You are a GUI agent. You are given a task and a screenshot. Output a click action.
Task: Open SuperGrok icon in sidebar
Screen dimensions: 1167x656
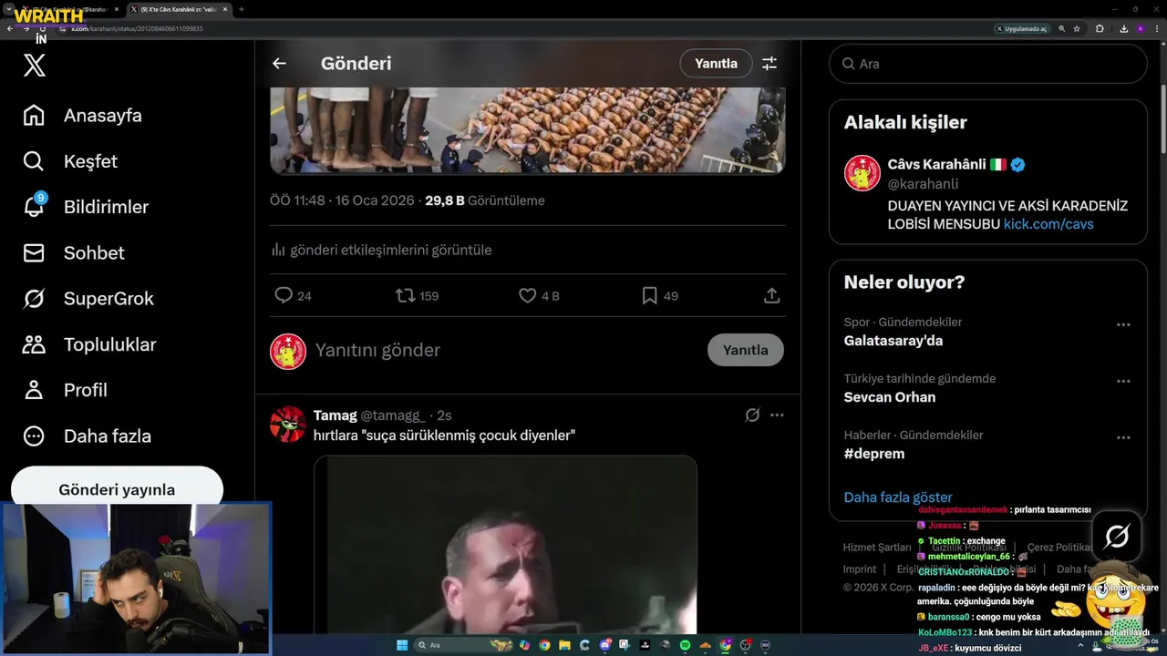click(x=34, y=299)
